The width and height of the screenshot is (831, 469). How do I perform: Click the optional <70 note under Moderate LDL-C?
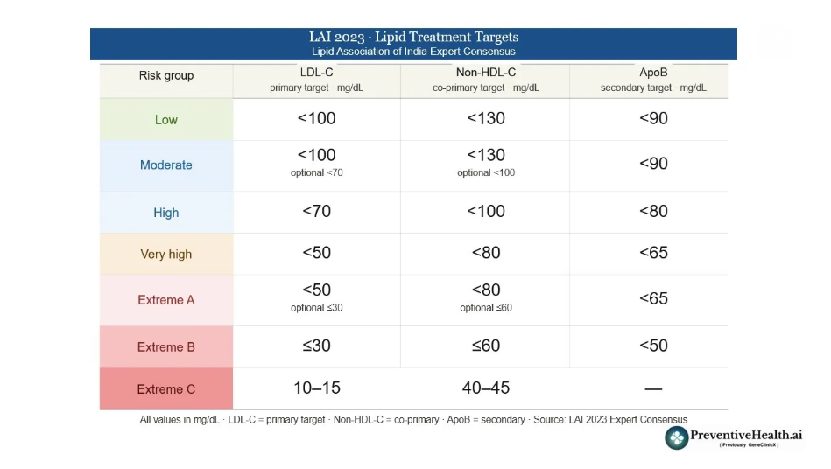click(317, 173)
